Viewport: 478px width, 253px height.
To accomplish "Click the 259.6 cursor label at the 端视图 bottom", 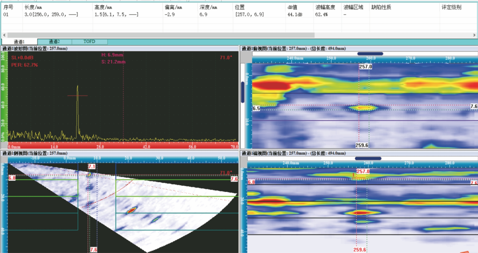I will (360, 249).
